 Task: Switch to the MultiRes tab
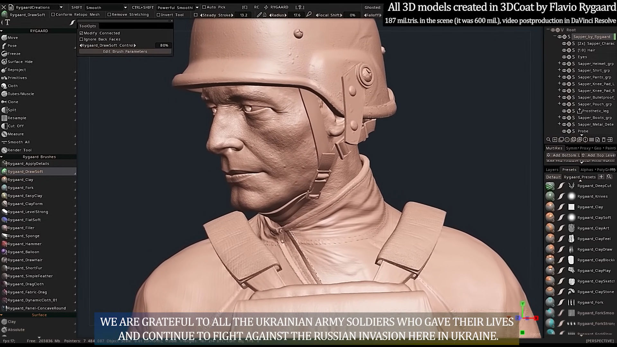pos(554,148)
